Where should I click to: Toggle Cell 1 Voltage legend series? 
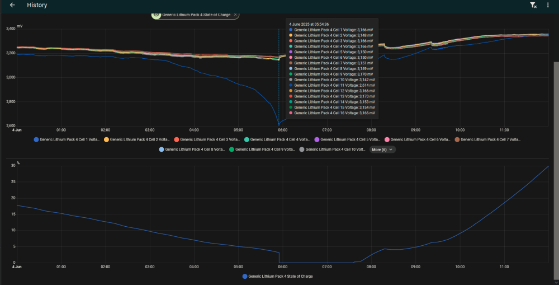pyautogui.click(x=67, y=139)
